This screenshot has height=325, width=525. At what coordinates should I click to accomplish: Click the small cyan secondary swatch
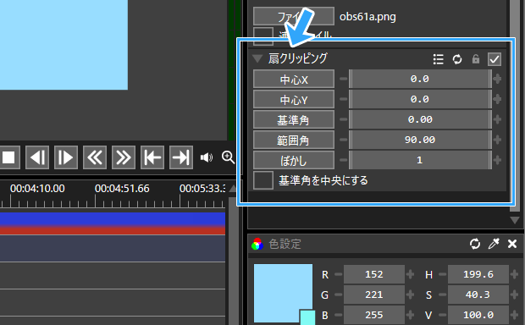pyautogui.click(x=307, y=317)
